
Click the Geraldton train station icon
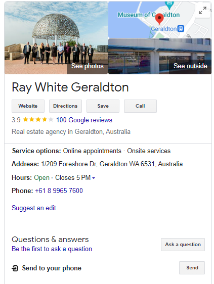point(181,29)
